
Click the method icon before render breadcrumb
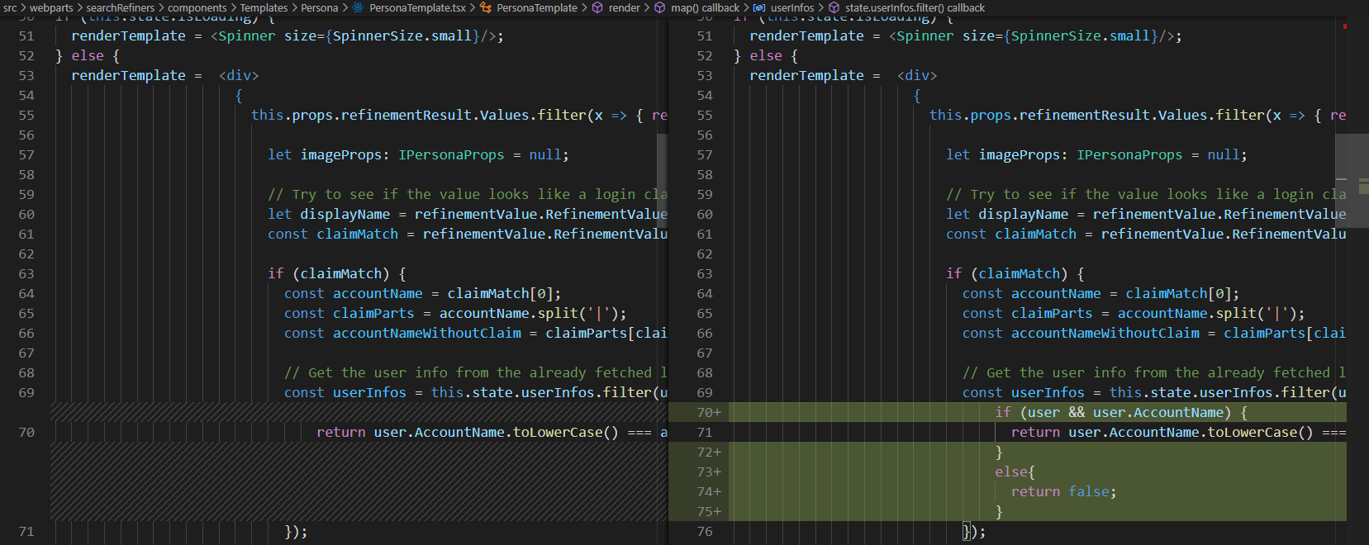tap(597, 7)
